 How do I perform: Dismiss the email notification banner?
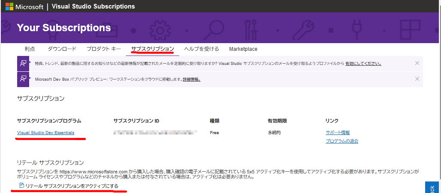(417, 63)
